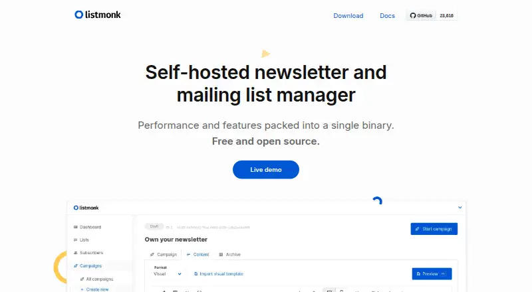
Task: Click the GitHub button
Action: pyautogui.click(x=421, y=15)
